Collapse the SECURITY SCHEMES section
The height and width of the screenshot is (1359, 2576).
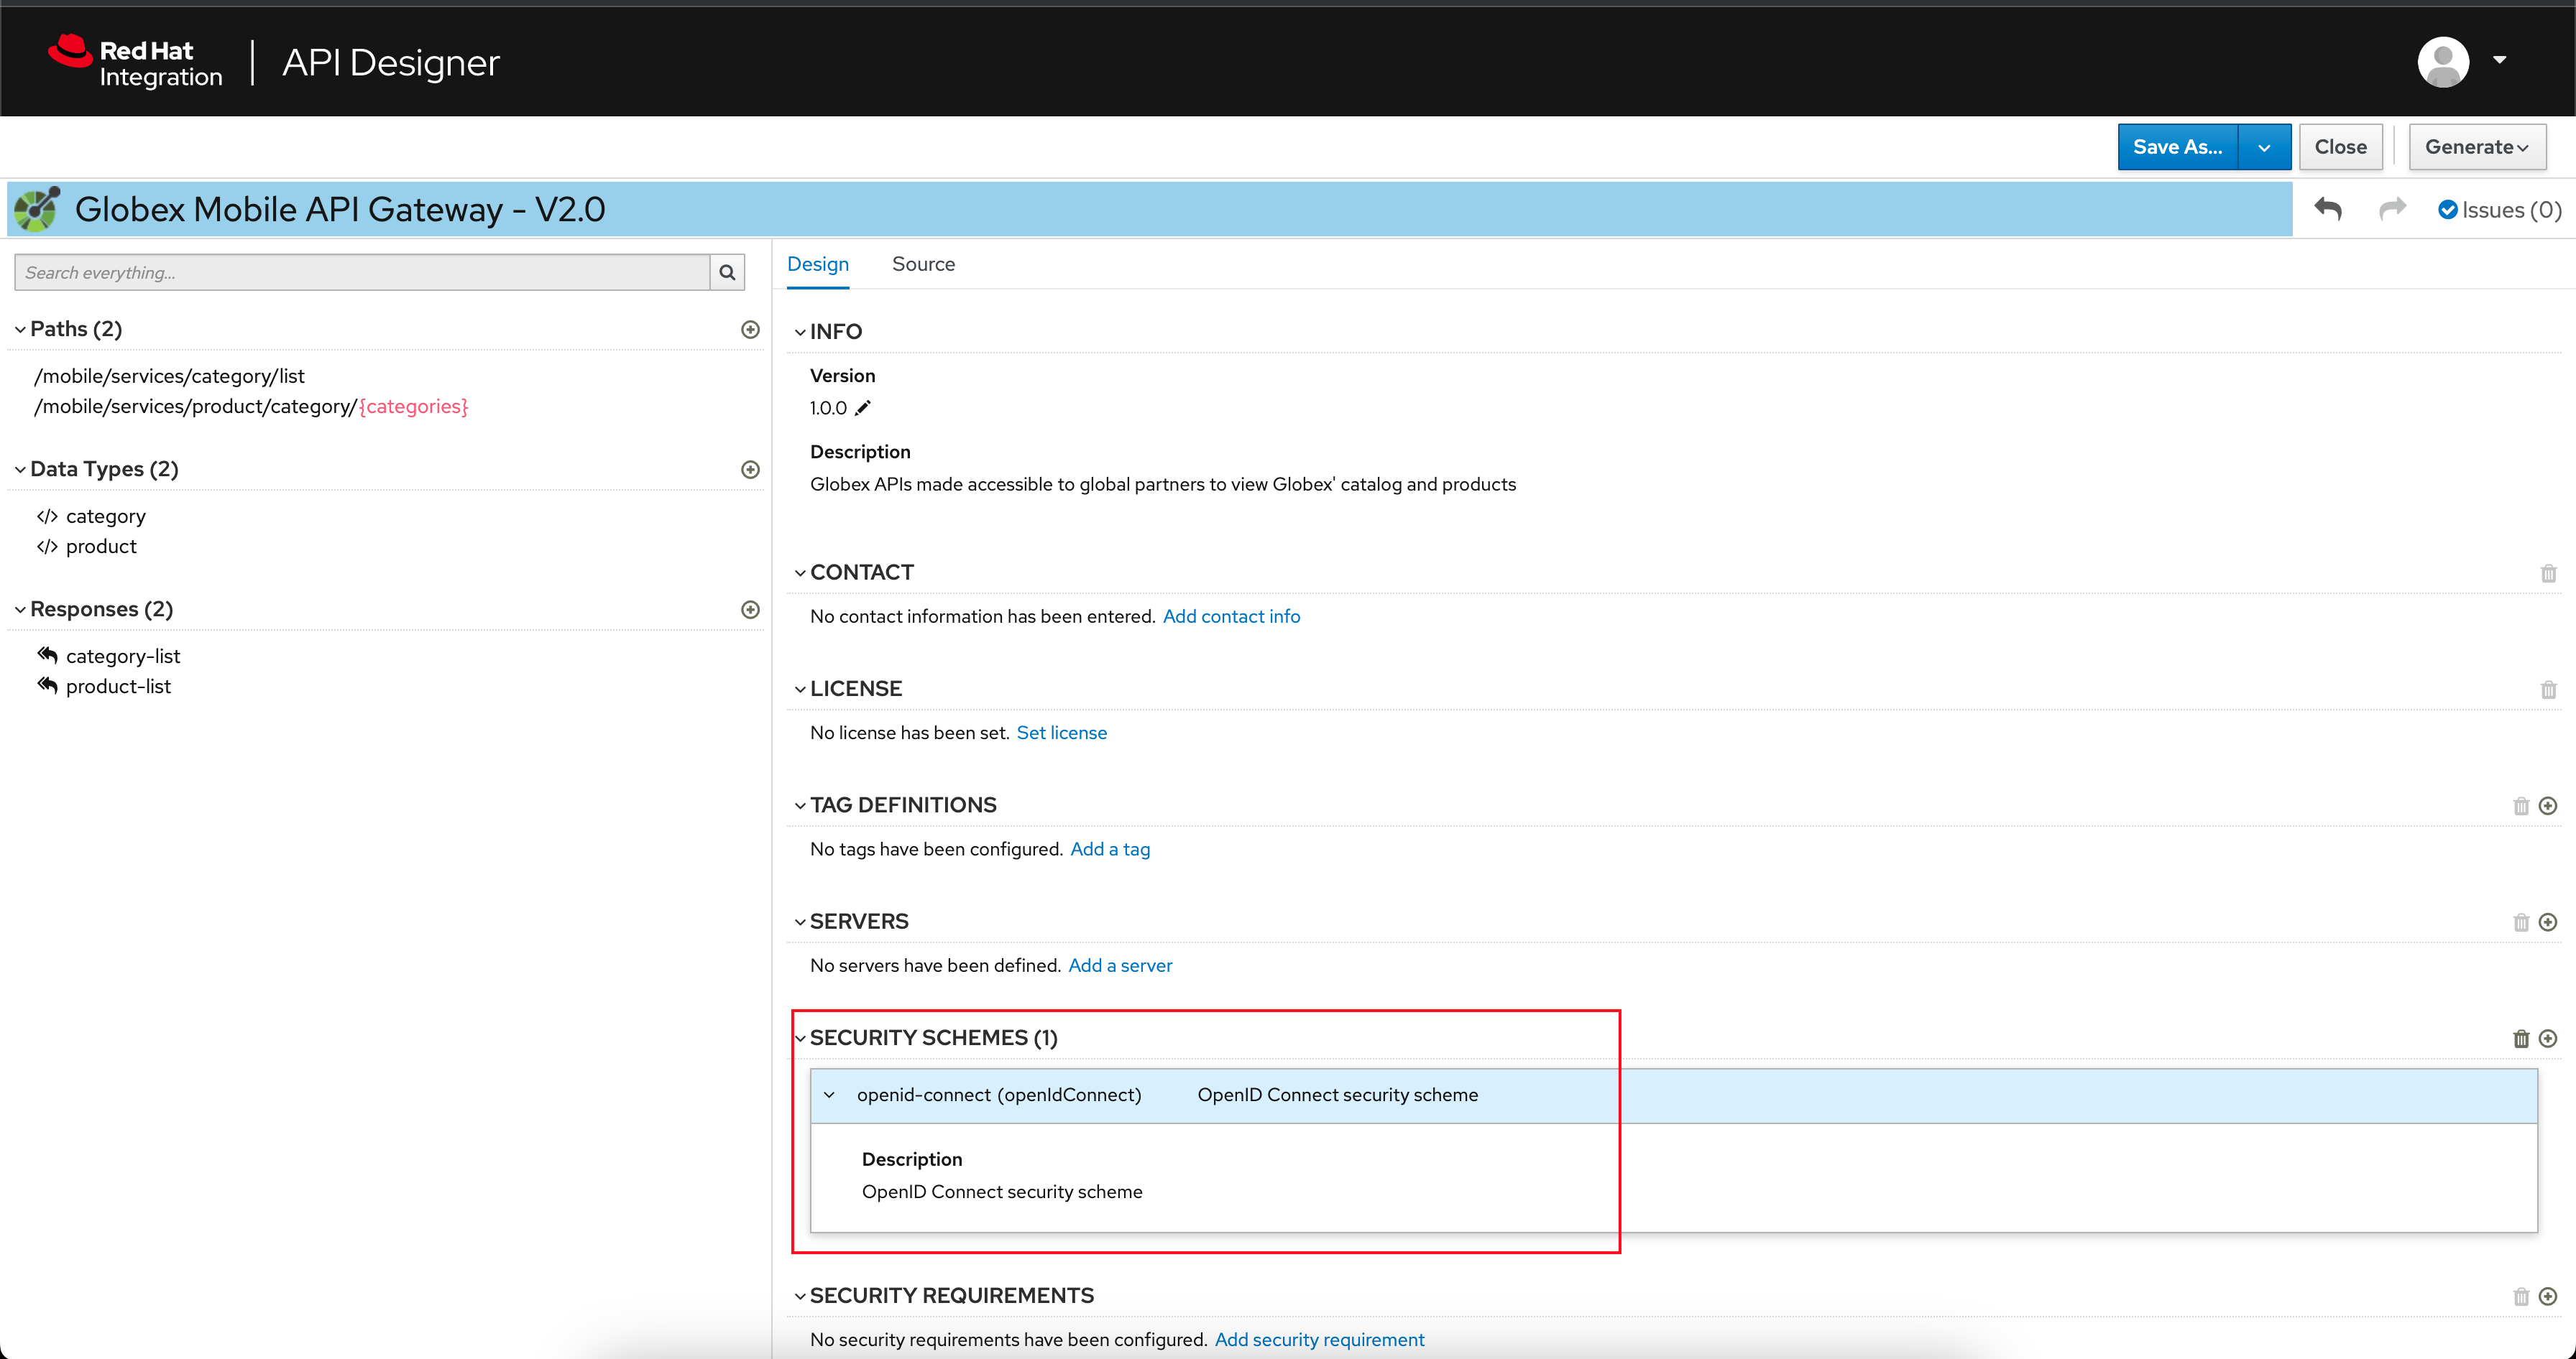point(800,1038)
